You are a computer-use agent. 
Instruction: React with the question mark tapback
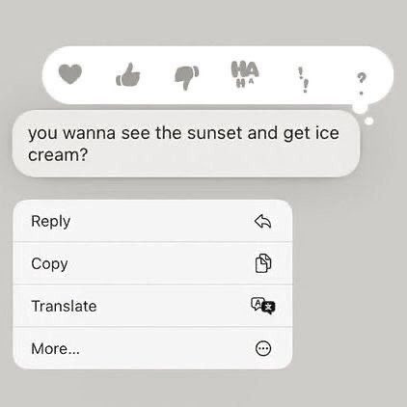point(362,83)
